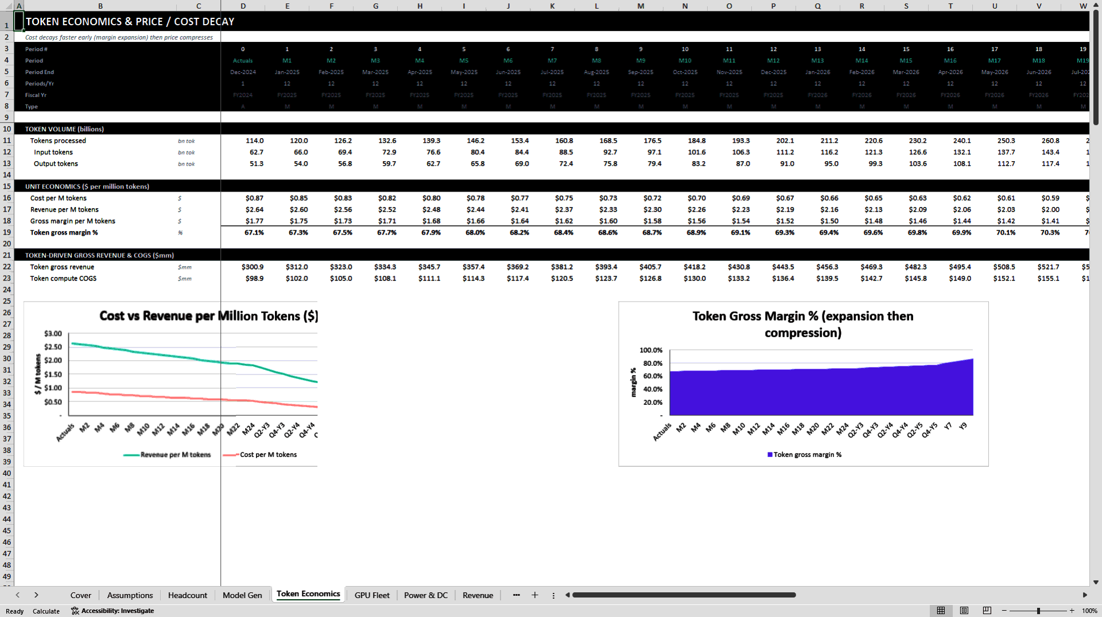
Task: Click the TOKEN VOLUME (billions) section header
Action: click(64, 129)
